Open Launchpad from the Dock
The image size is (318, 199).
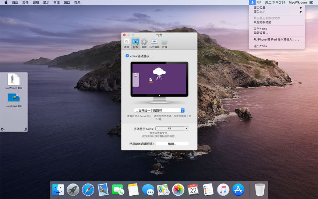point(73,190)
